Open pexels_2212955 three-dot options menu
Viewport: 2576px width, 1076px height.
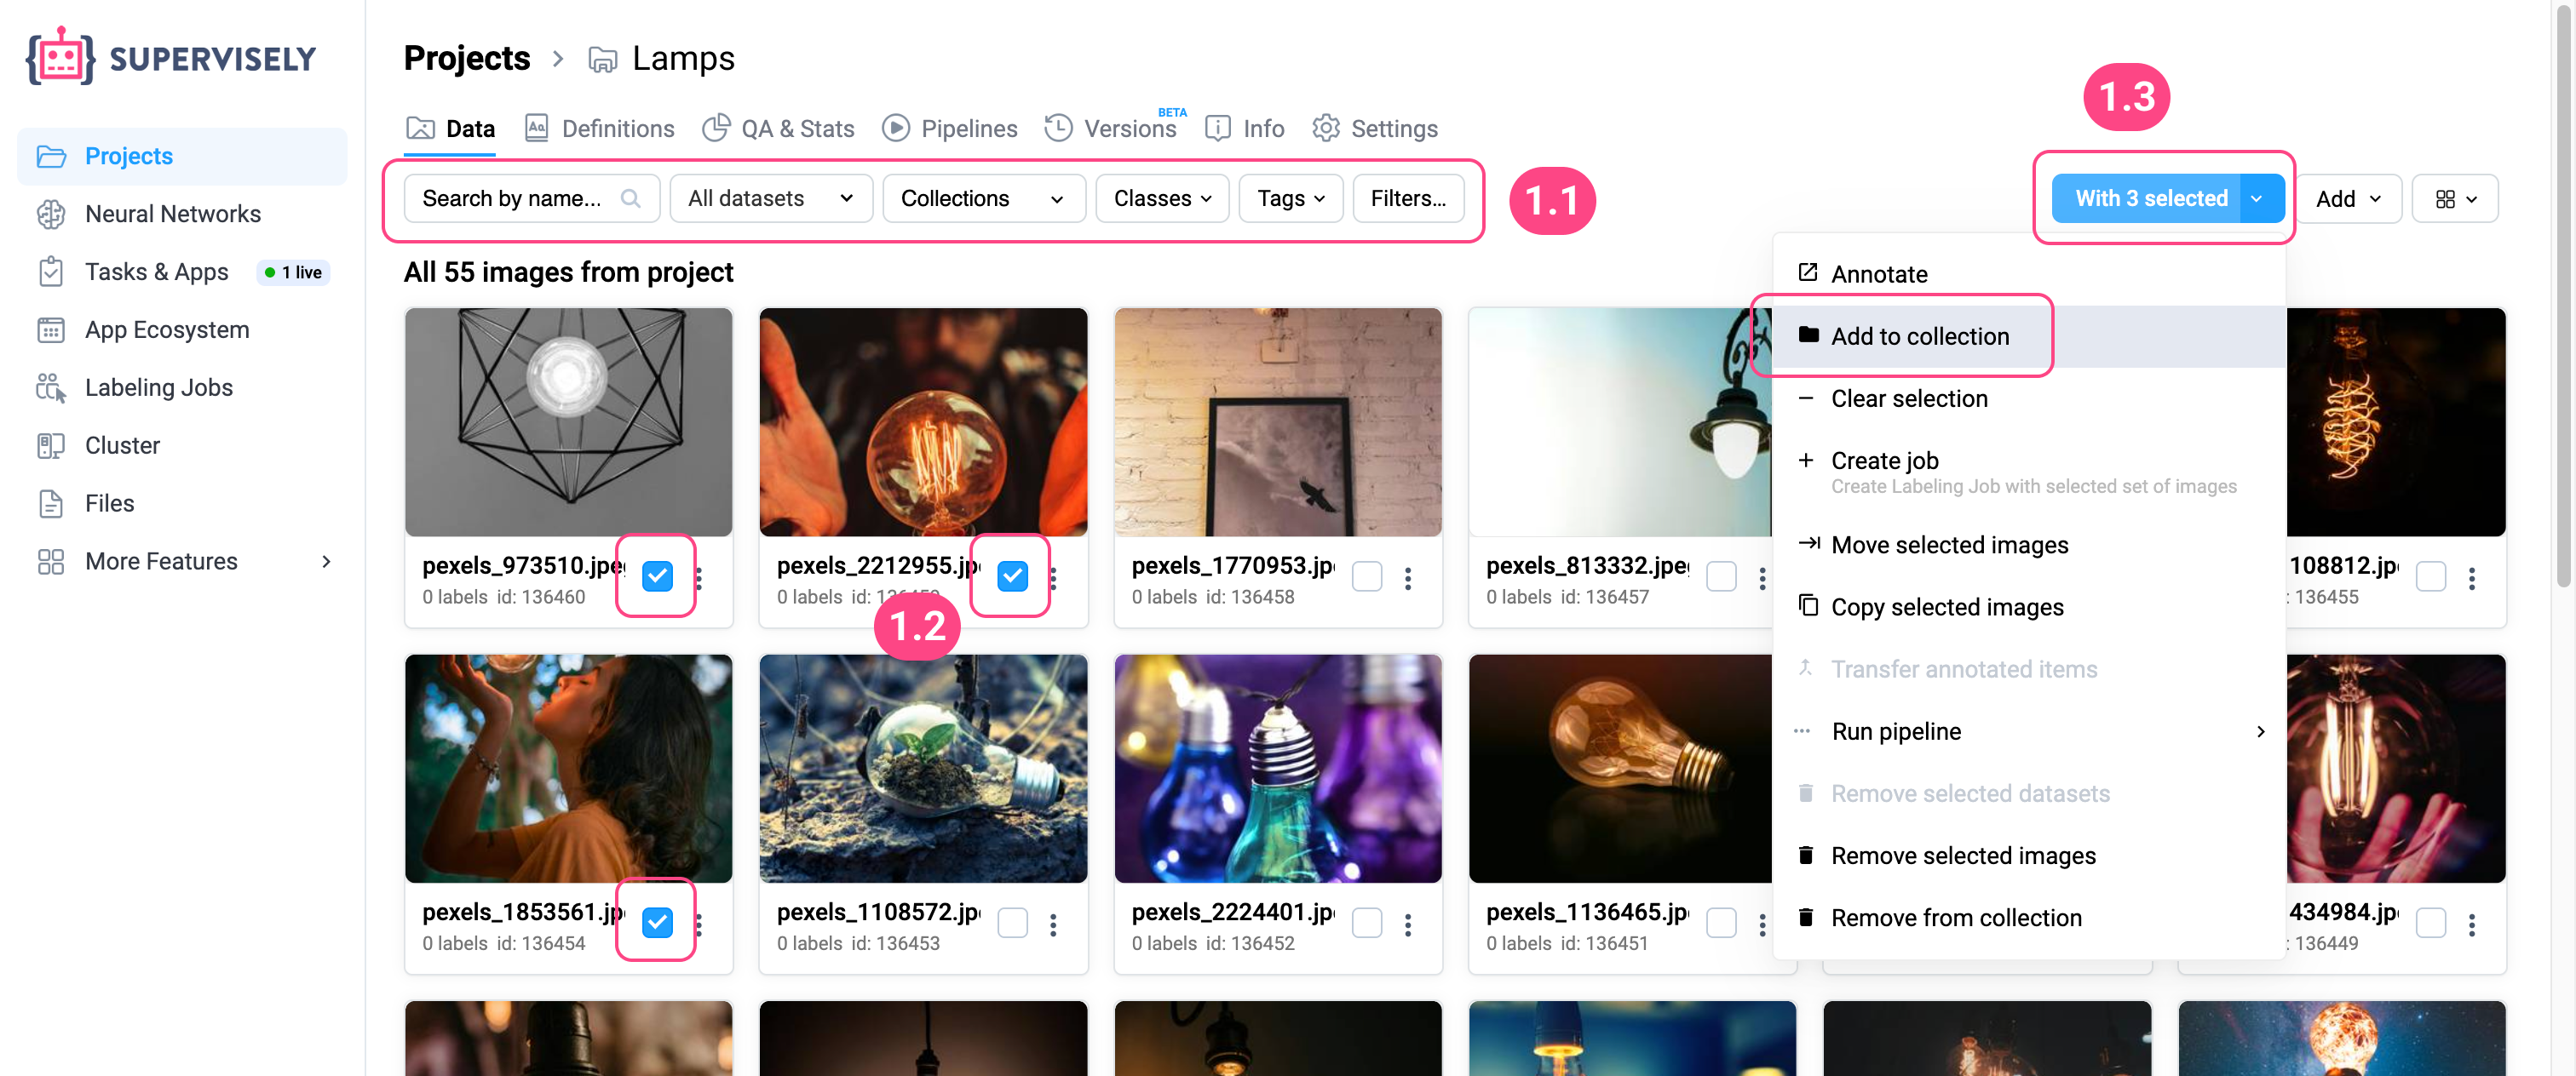[1053, 579]
